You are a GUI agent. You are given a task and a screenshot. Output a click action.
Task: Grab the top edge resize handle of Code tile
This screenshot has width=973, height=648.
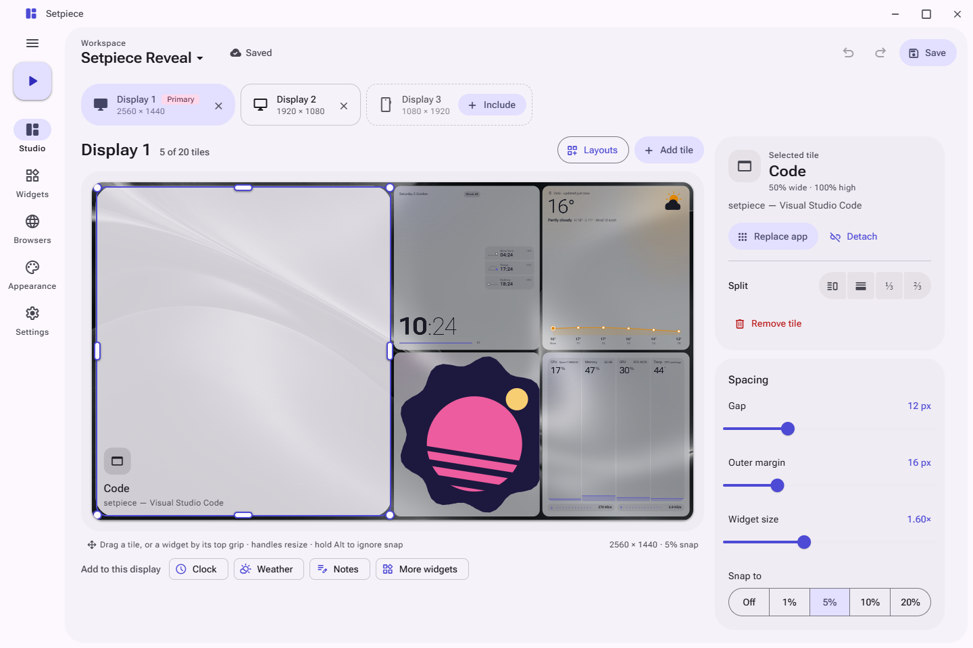pyautogui.click(x=243, y=188)
